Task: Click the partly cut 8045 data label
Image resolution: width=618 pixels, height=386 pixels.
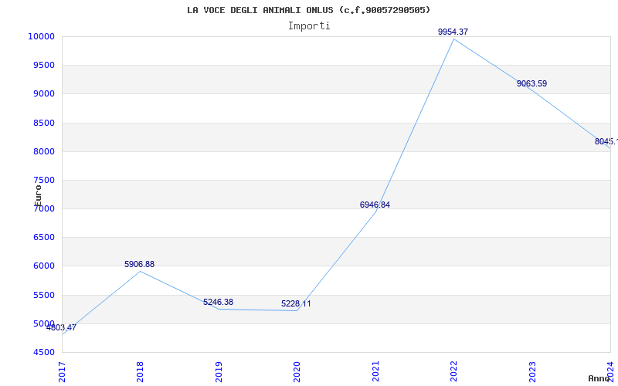Action: coord(606,141)
